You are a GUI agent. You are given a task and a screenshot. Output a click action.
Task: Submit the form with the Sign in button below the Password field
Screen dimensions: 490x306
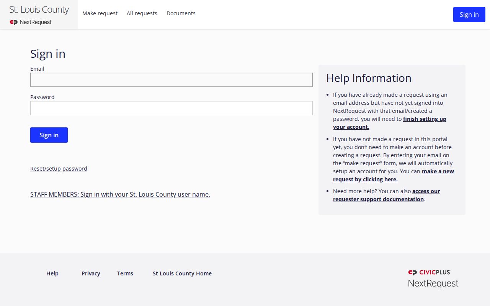pos(49,135)
